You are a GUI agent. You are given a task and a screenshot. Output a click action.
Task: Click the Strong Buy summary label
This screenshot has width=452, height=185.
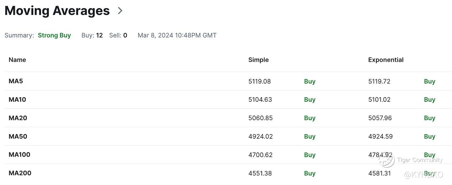pos(54,35)
